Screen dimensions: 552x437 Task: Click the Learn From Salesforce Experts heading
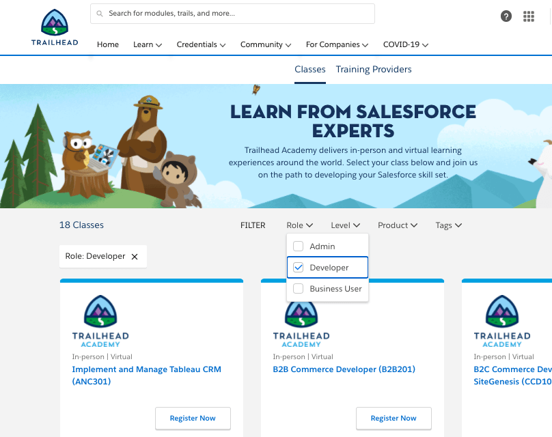tap(353, 121)
